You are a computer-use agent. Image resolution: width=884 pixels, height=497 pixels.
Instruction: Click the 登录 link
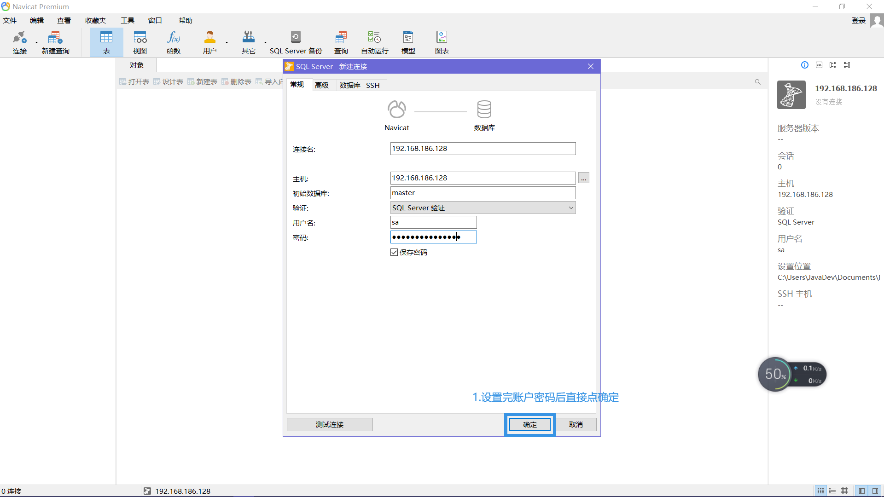(859, 21)
